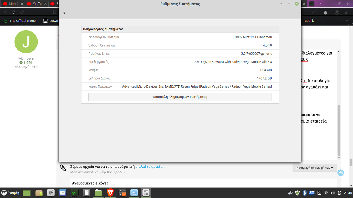Go back in the Brave browser
Image resolution: width=353 pixels, height=198 pixels.
pyautogui.click(x=6, y=12)
